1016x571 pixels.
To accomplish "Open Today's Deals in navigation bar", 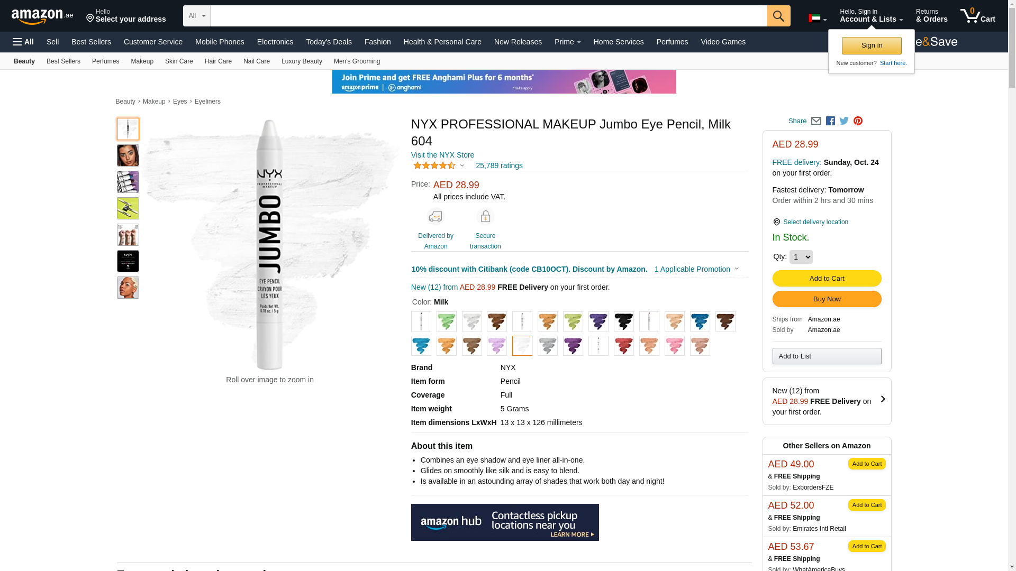I will tap(329, 42).
